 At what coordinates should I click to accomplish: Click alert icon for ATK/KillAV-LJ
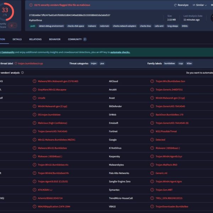[x=34, y=190]
